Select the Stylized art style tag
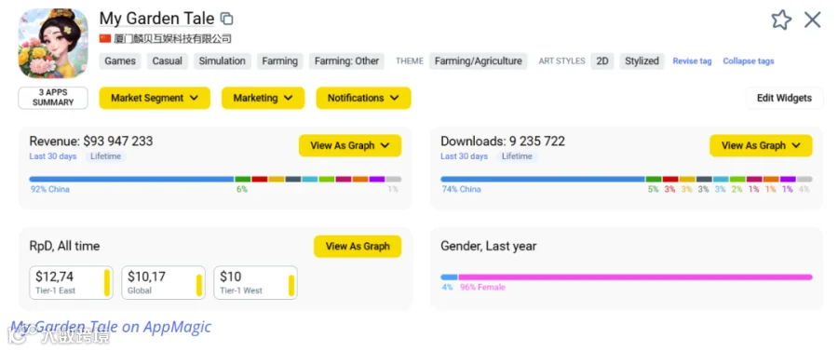Viewport: 838px width, 351px height. [642, 61]
